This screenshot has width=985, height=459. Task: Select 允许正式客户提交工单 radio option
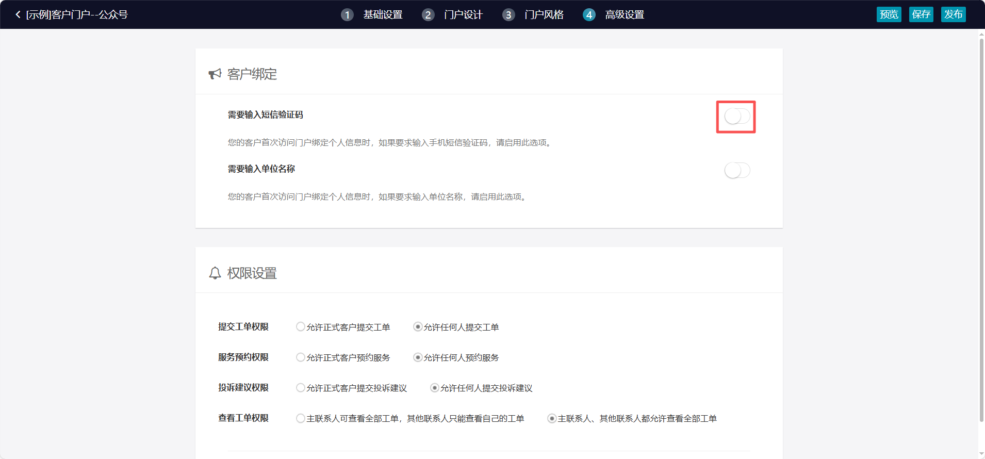pos(301,326)
